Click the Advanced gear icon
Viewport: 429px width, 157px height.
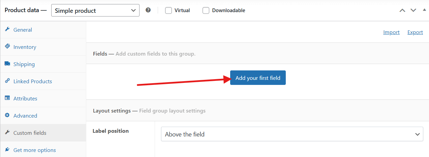click(x=7, y=115)
